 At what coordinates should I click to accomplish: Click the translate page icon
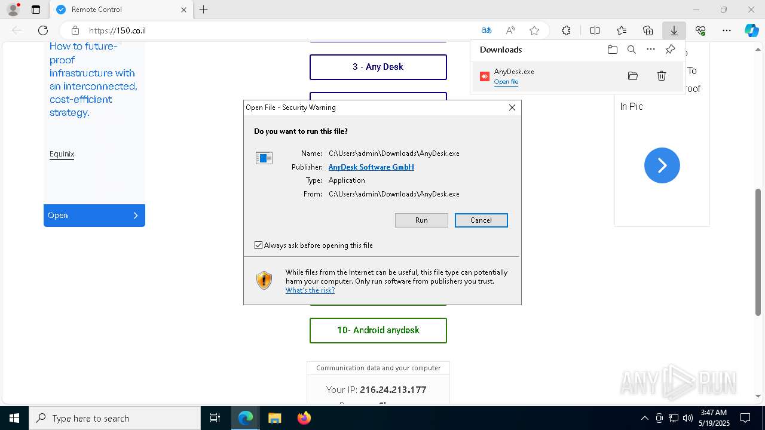click(486, 30)
